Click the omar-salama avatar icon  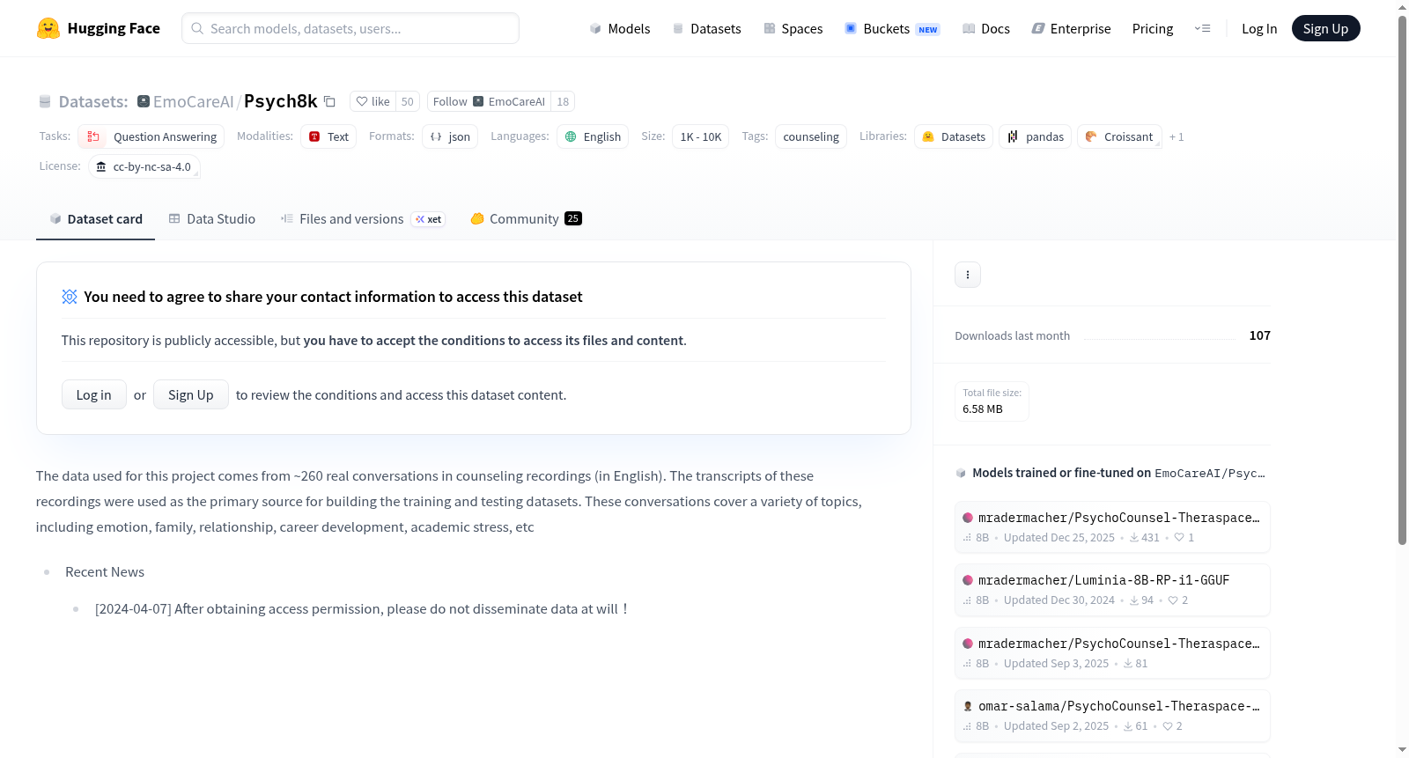[968, 706]
